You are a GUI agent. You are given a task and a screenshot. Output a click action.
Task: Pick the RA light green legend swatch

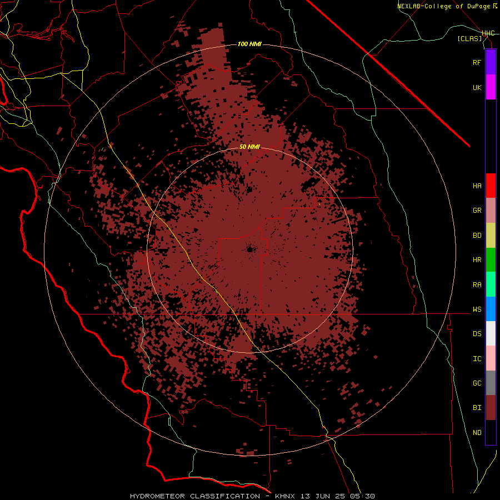491,284
